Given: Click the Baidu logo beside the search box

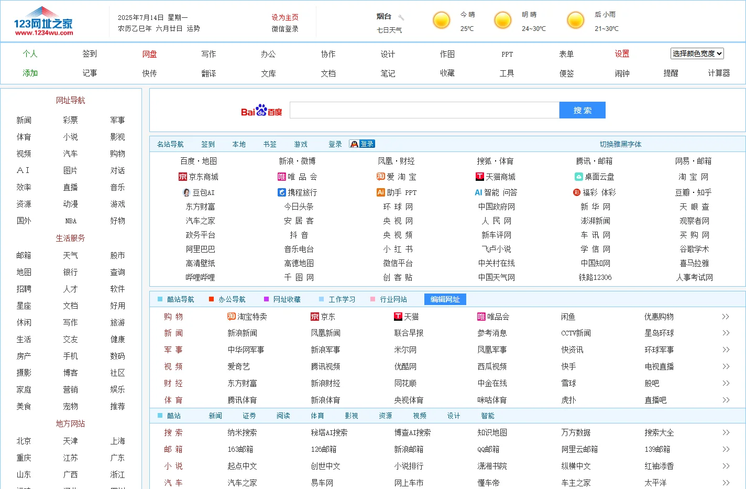Looking at the screenshot, I should [261, 110].
